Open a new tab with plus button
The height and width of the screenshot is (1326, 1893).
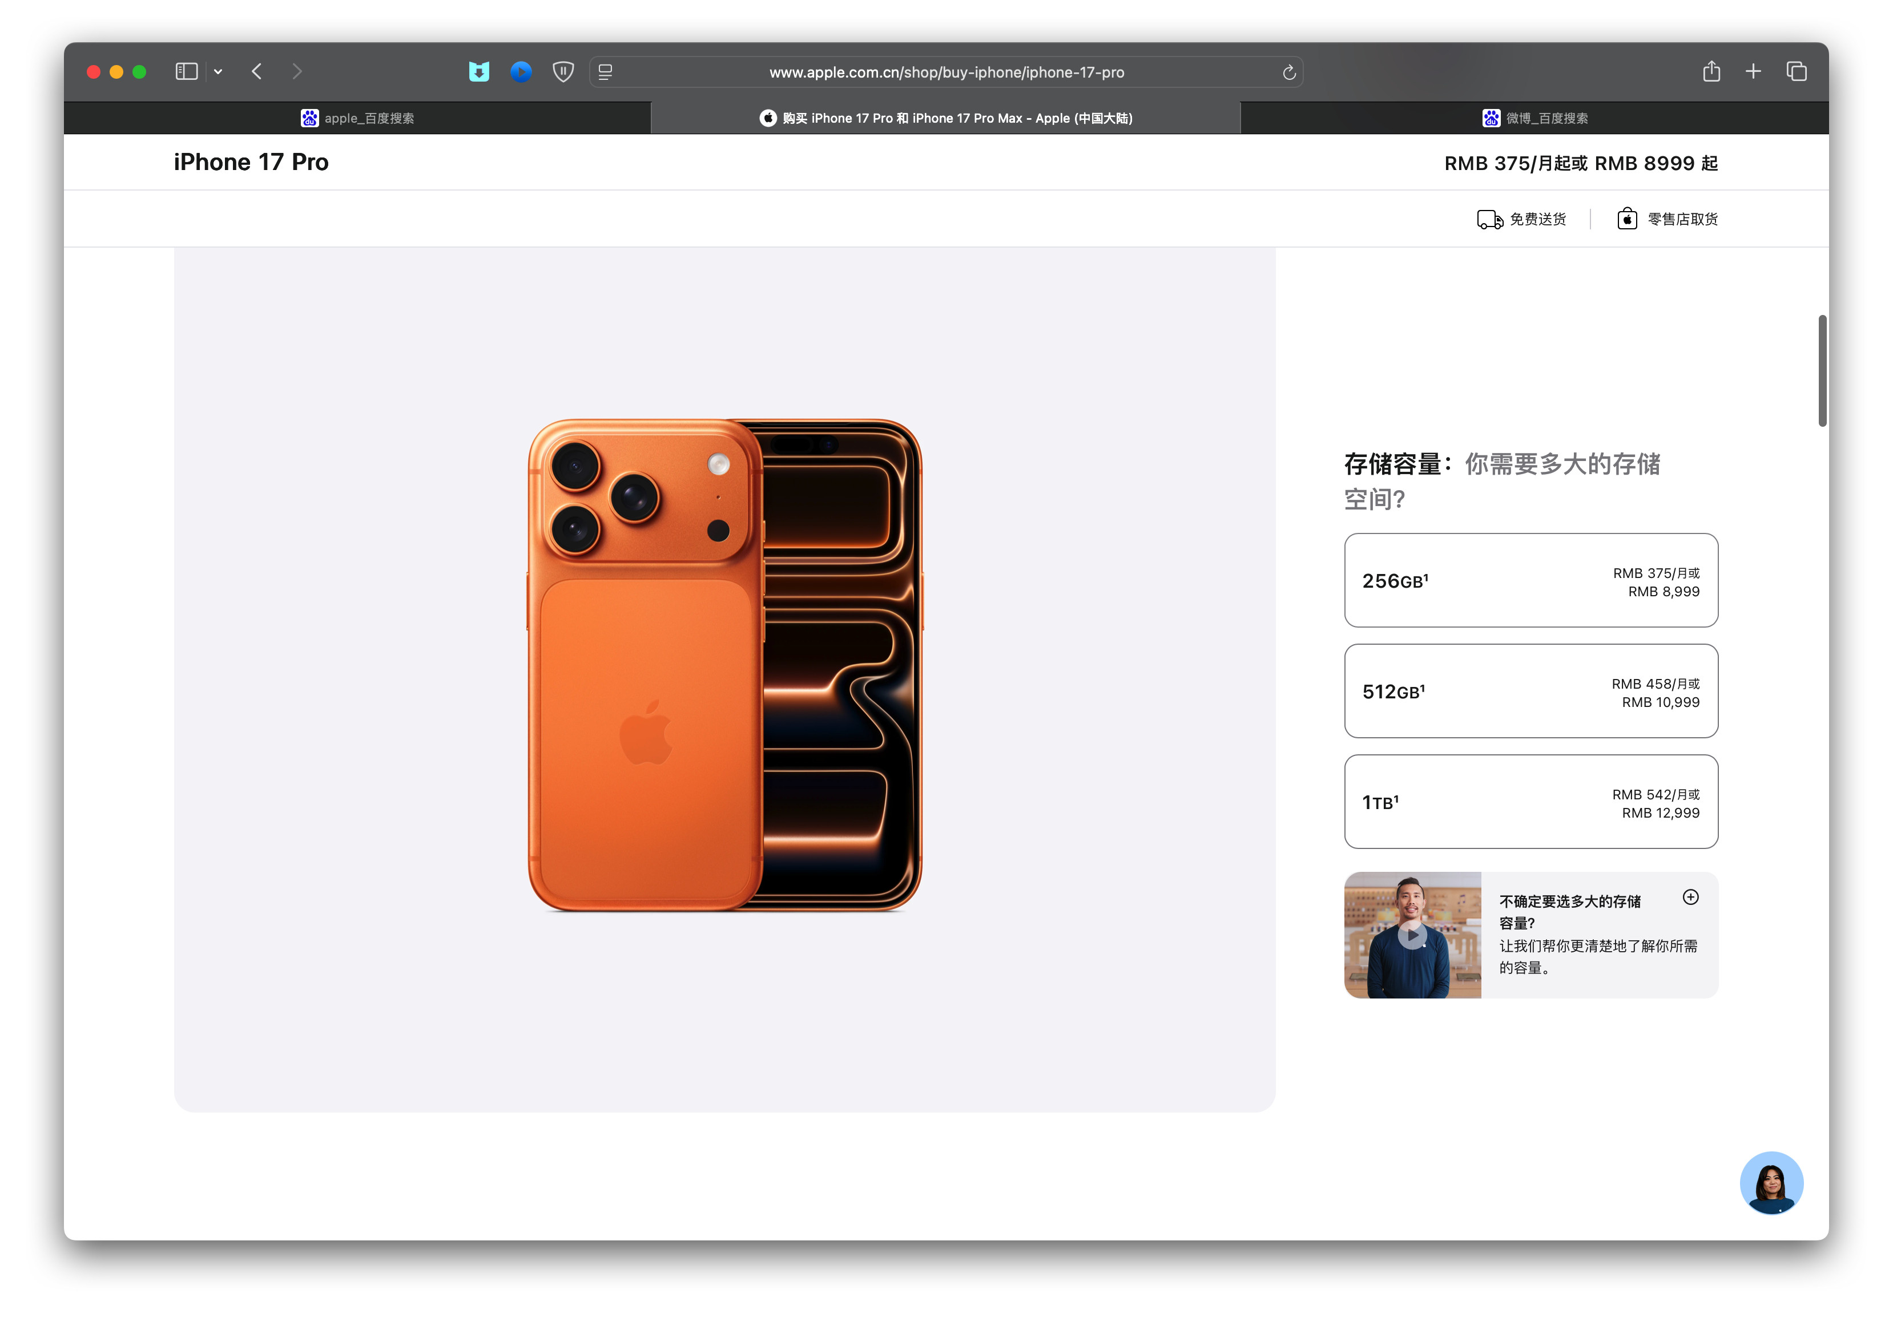(1754, 72)
